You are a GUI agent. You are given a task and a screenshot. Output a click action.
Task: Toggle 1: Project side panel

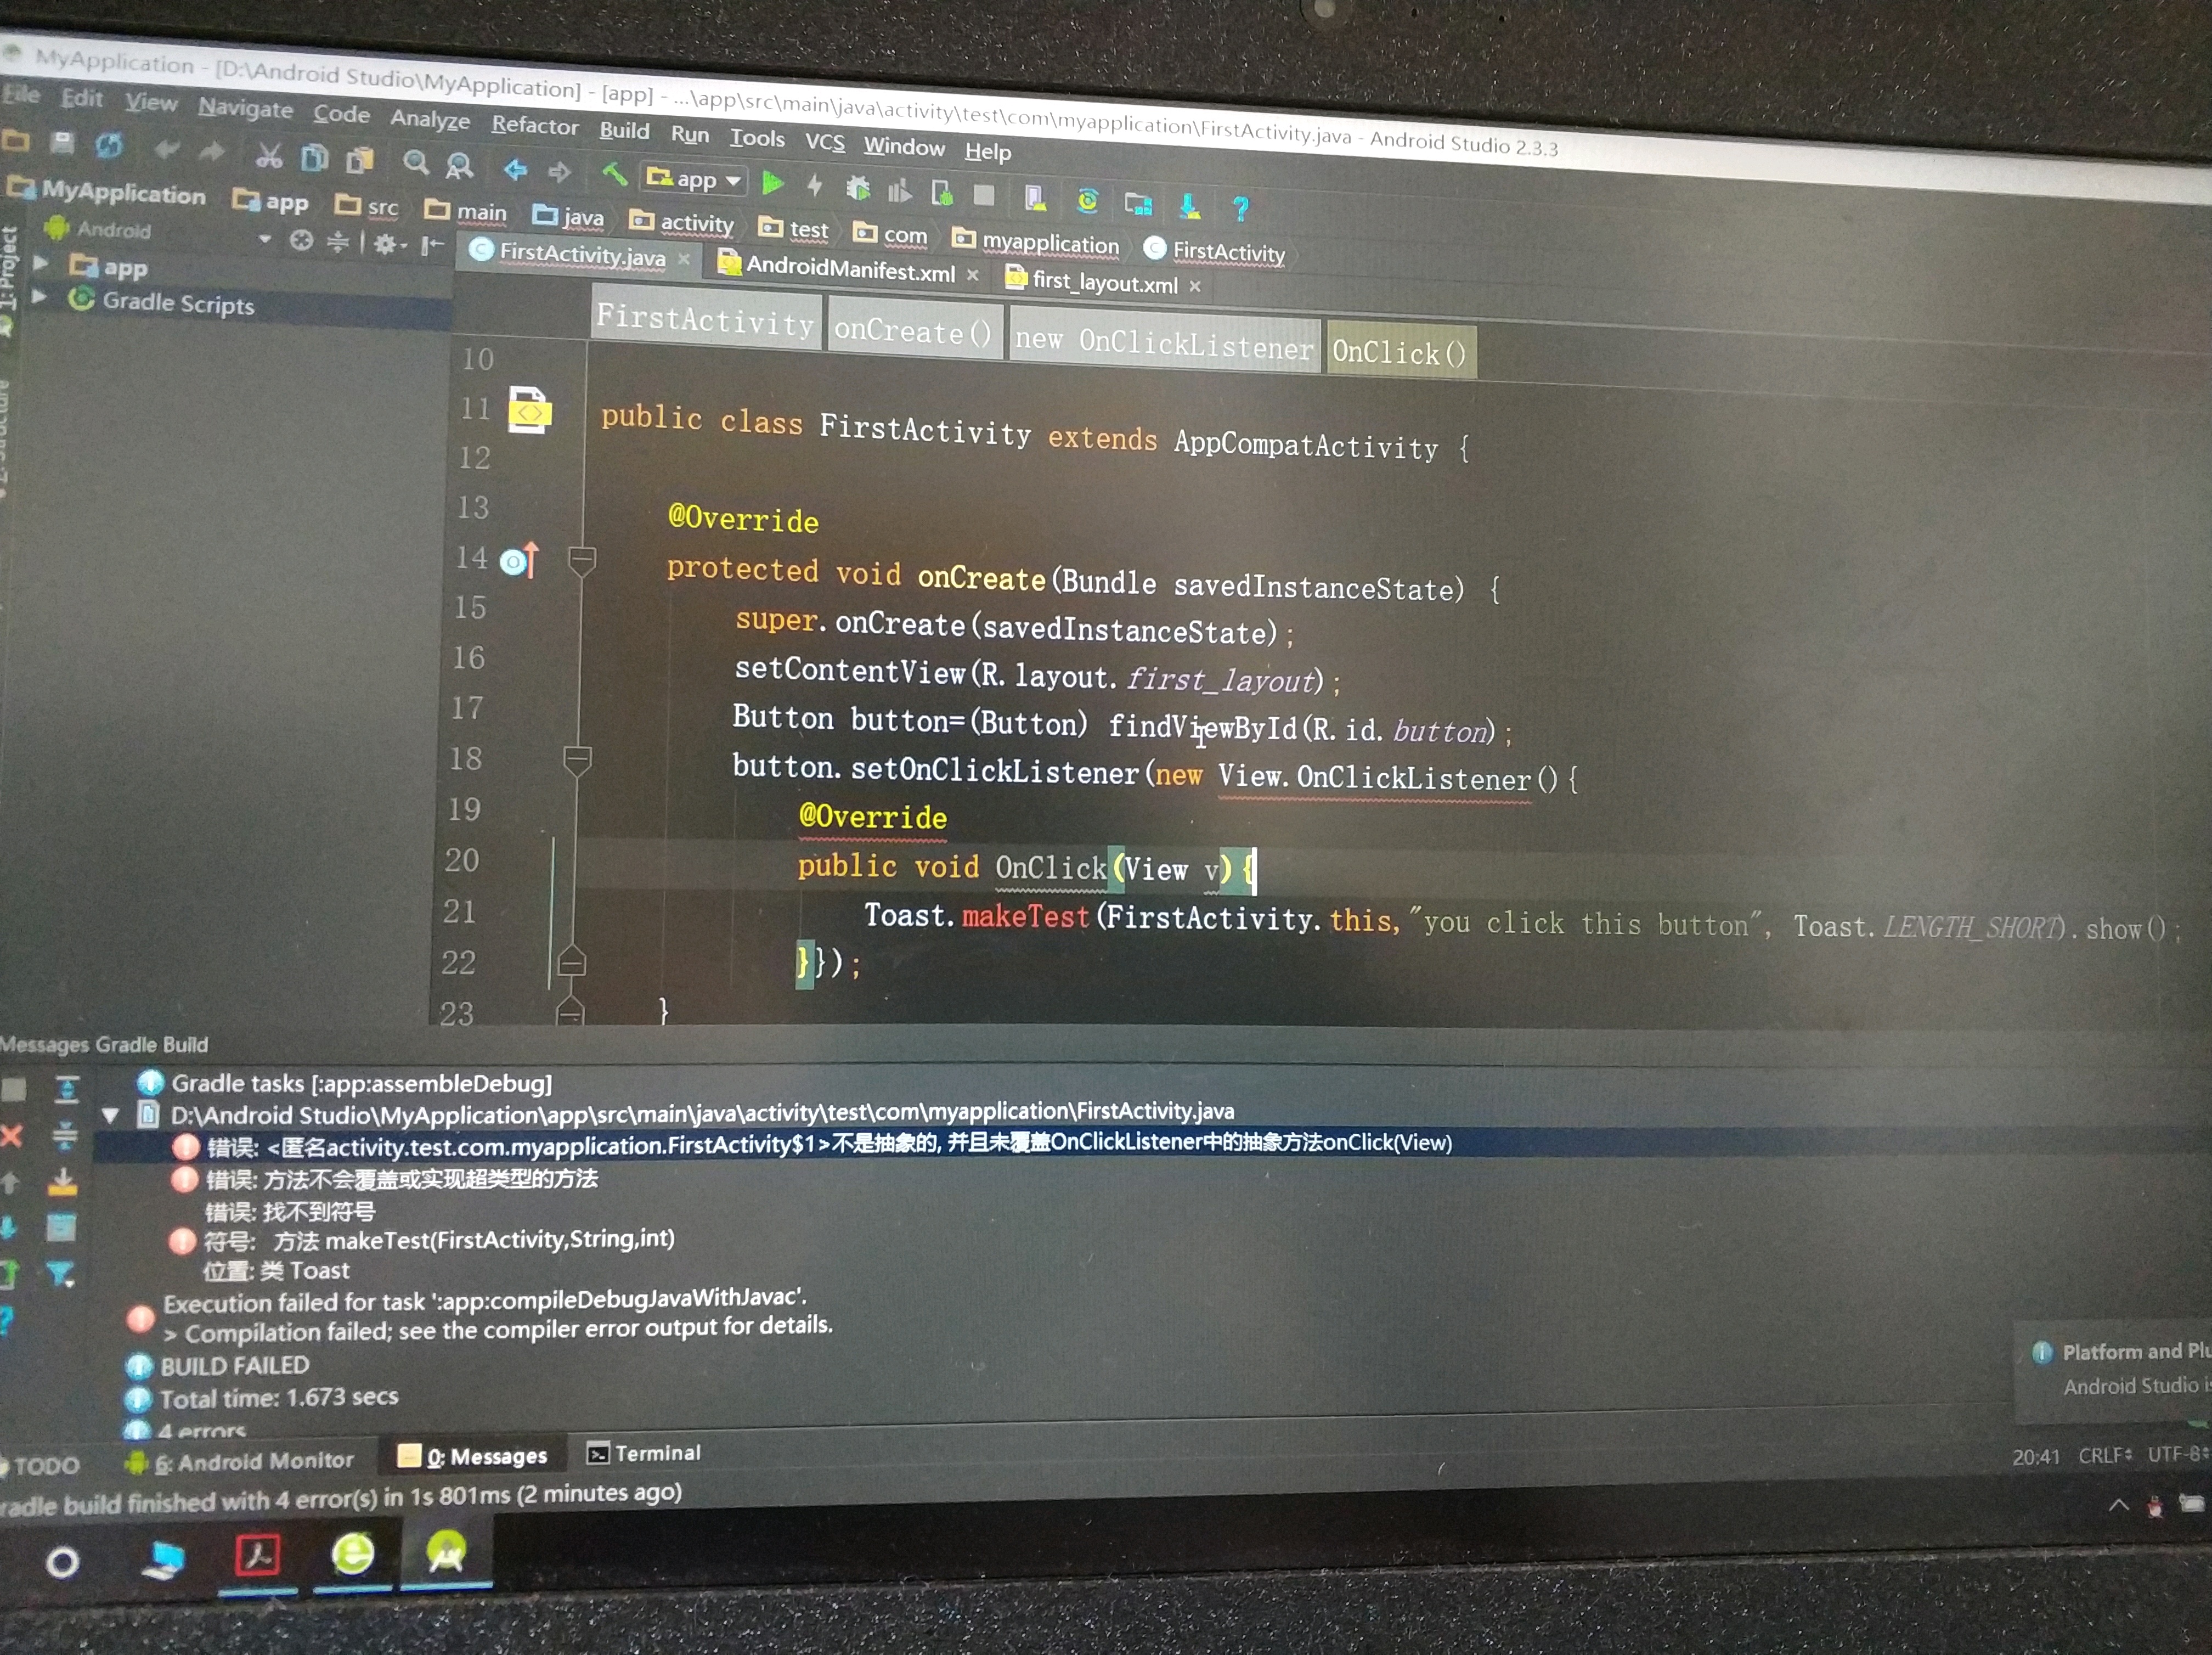tap(9, 268)
